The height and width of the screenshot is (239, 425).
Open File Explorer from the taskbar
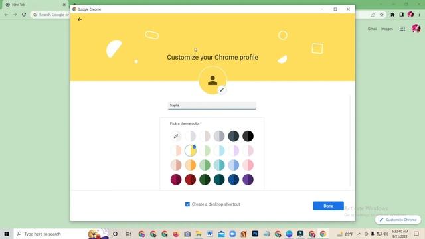(199, 234)
